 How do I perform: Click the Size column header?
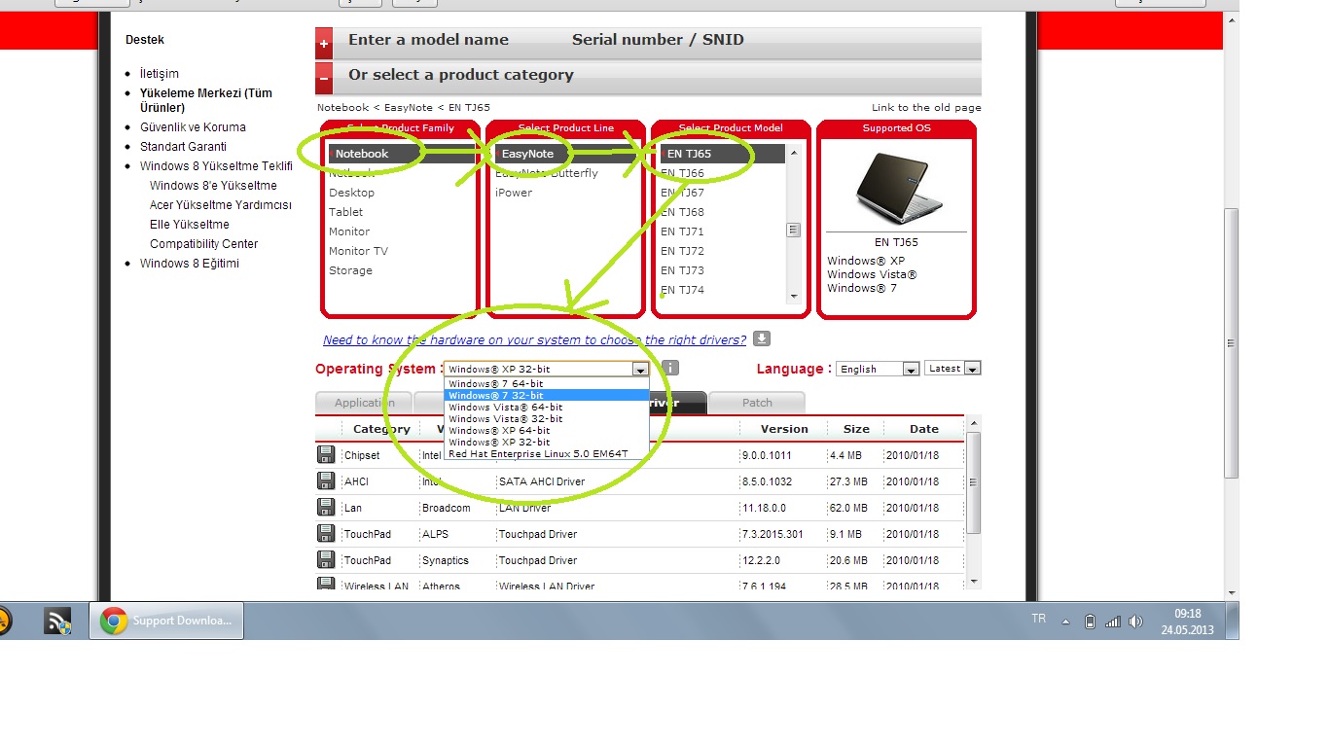(856, 429)
